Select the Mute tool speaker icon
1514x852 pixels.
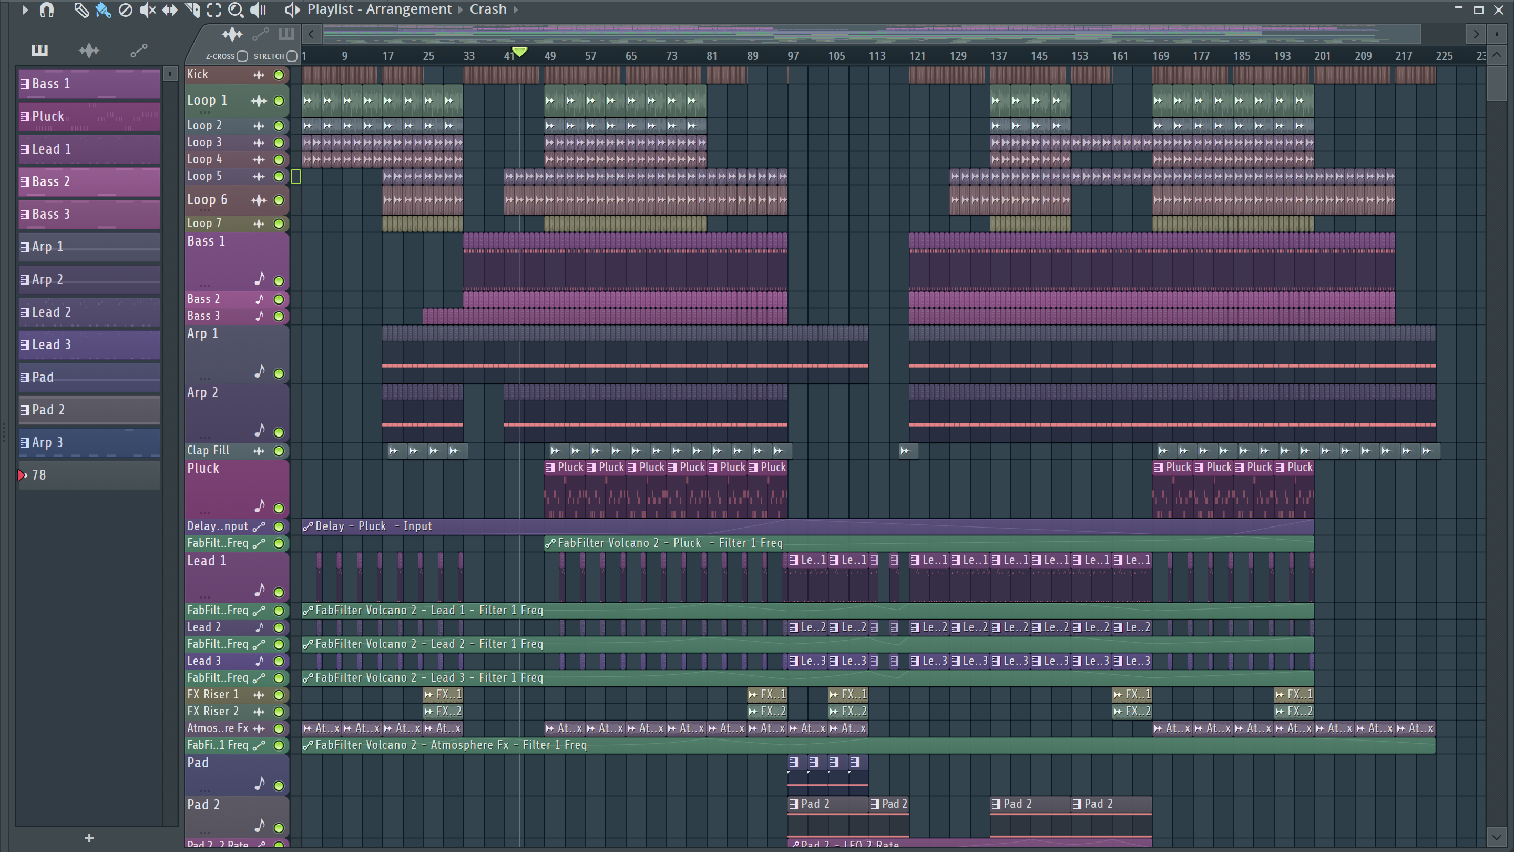(x=147, y=10)
